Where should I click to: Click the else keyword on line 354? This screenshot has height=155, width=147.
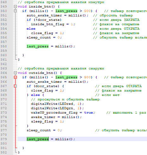coord(31,29)
